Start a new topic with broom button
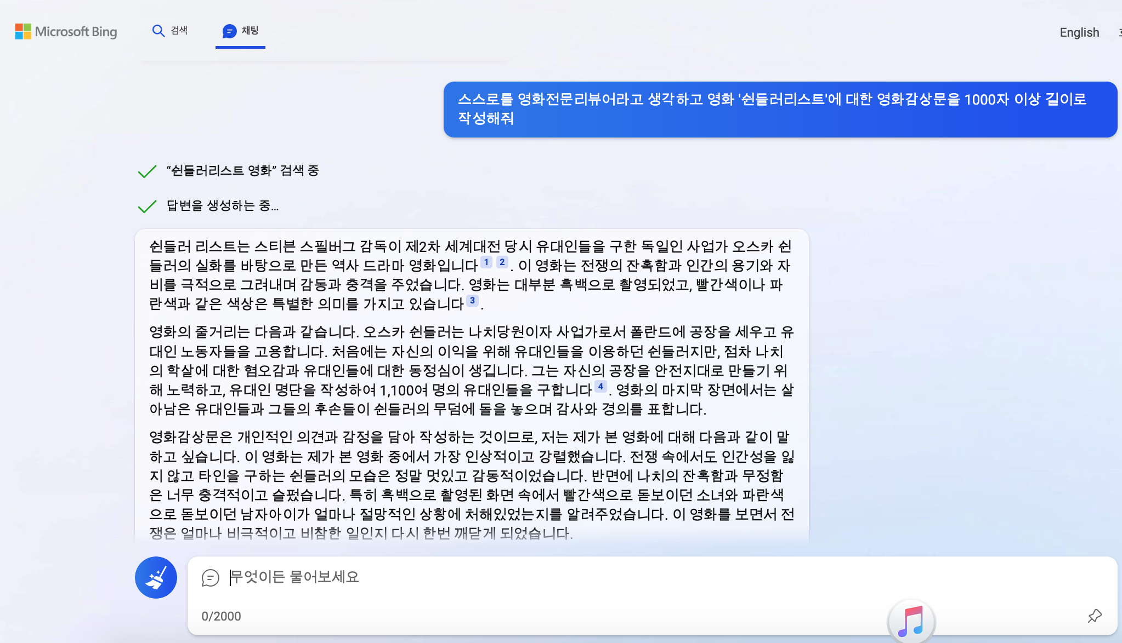The width and height of the screenshot is (1122, 643). pyautogui.click(x=156, y=577)
